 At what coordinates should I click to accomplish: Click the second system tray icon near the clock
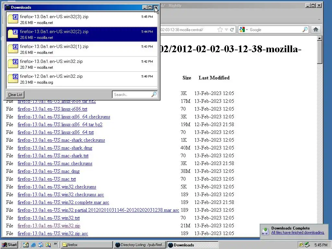coord(307,245)
